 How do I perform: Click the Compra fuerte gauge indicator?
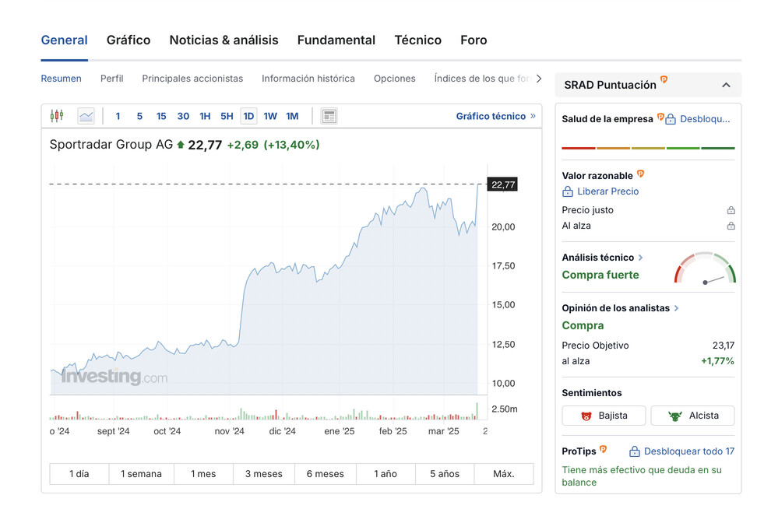click(705, 269)
